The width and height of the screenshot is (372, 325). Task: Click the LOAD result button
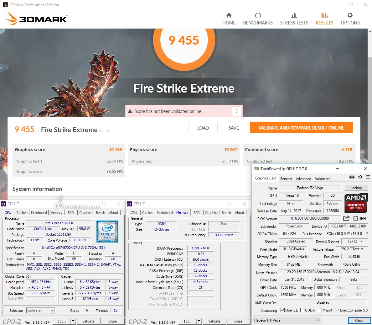pyautogui.click(x=203, y=128)
